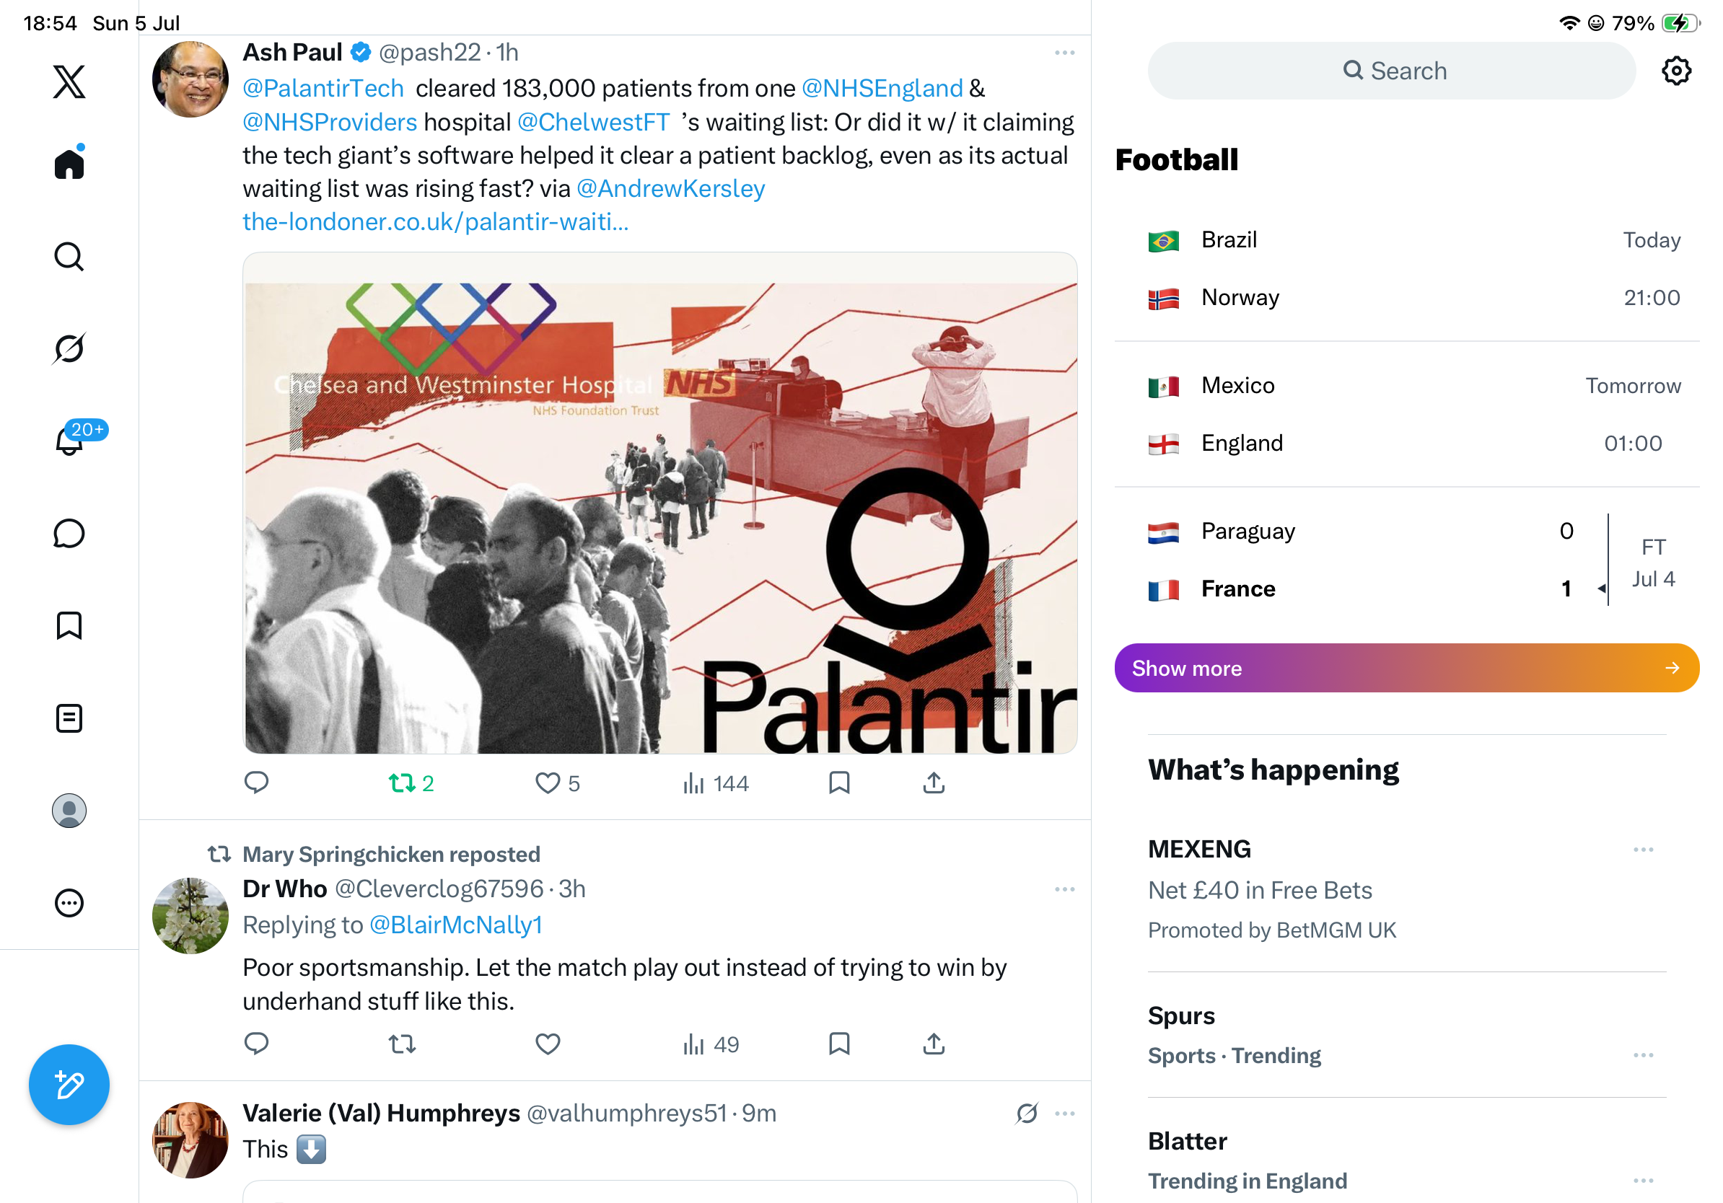Open trends settings gear icon
This screenshot has width=1723, height=1203.
(1675, 71)
